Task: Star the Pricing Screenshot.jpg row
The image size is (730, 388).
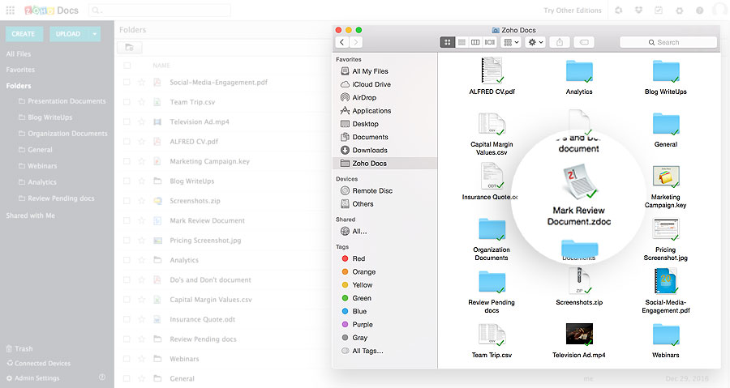Action: pos(141,241)
